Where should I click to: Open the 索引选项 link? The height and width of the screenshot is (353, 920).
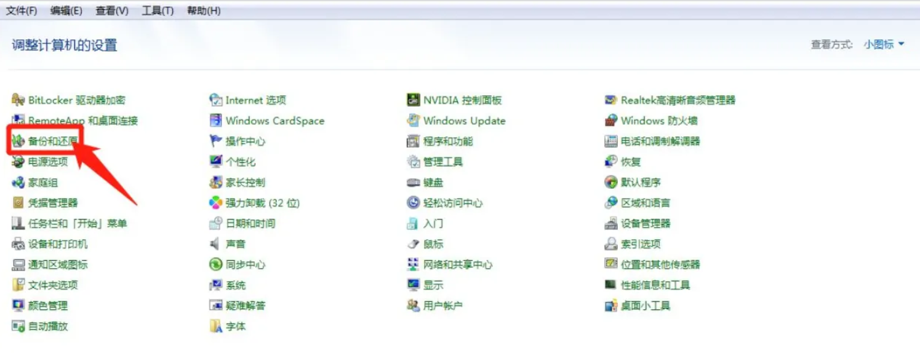641,244
